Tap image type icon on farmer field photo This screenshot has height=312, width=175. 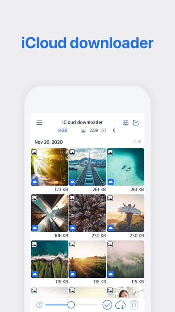(72, 244)
